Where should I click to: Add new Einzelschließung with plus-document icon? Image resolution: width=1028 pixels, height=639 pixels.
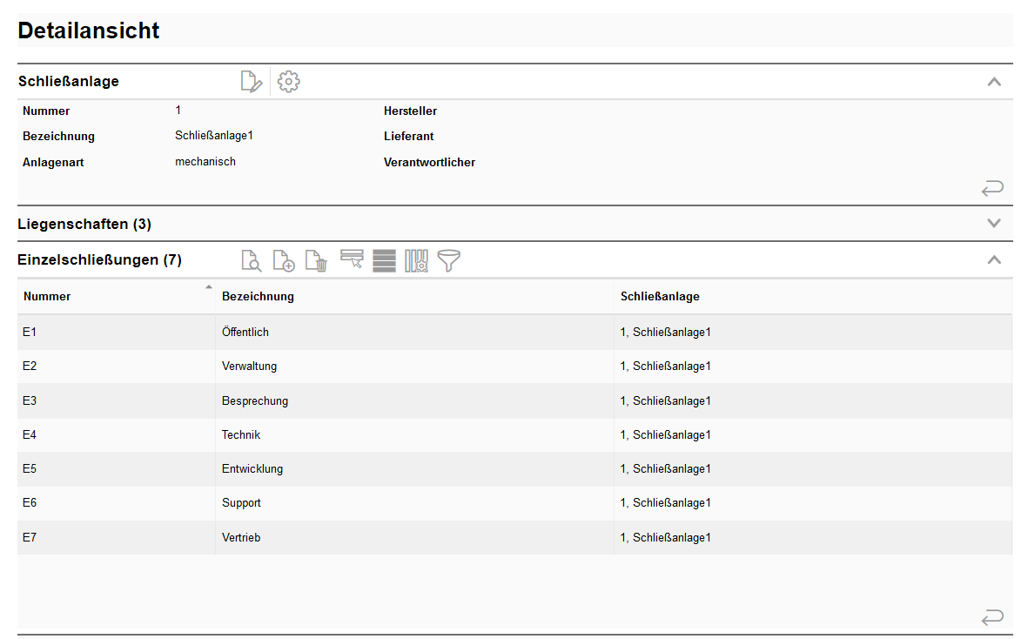pyautogui.click(x=284, y=260)
